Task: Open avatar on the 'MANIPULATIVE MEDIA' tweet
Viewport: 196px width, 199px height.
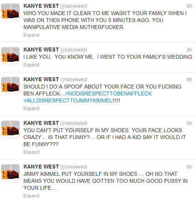Action: coord(10,13)
